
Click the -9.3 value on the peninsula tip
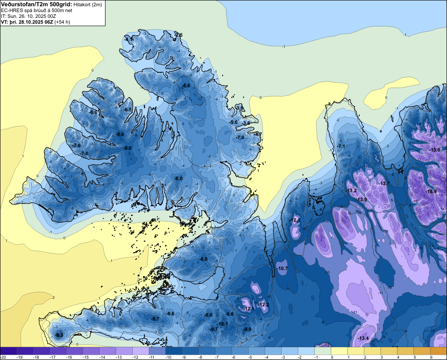(x=59, y=335)
